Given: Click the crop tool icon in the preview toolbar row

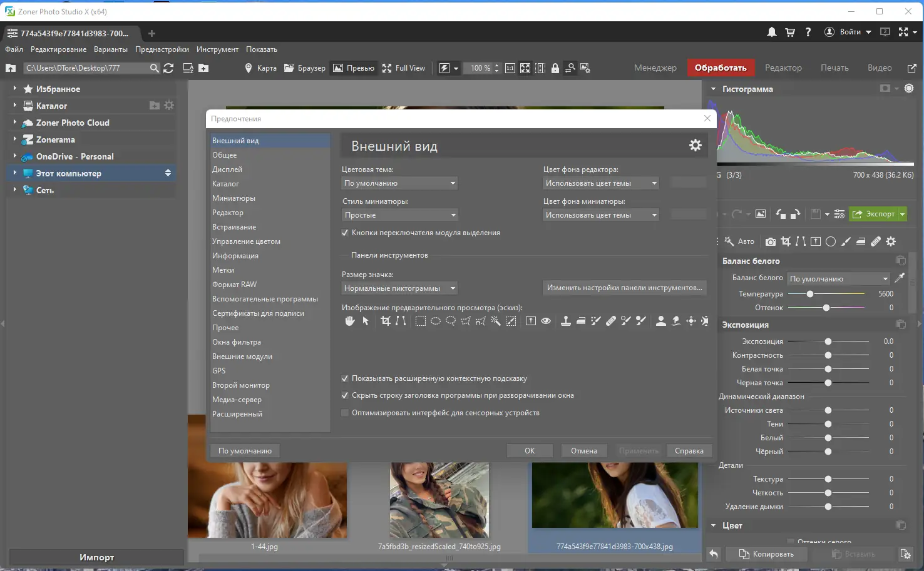Looking at the screenshot, I should tap(386, 321).
